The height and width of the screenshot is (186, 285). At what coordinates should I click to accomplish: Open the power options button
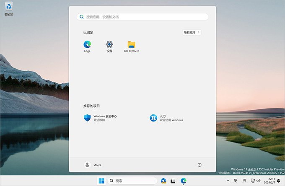click(x=199, y=165)
